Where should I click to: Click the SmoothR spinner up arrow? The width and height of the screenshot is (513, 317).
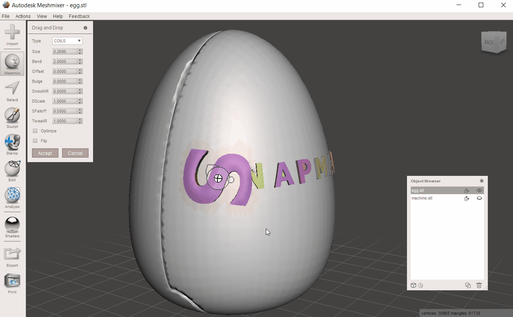click(x=80, y=90)
